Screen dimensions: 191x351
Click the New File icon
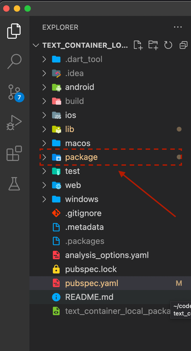(138, 45)
